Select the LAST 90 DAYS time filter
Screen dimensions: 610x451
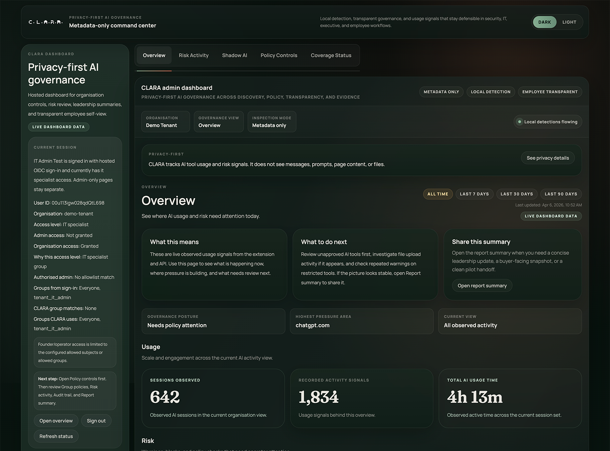pyautogui.click(x=561, y=194)
